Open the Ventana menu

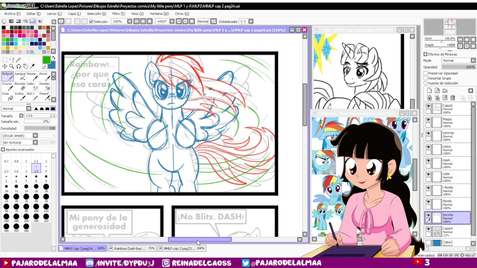159,14
